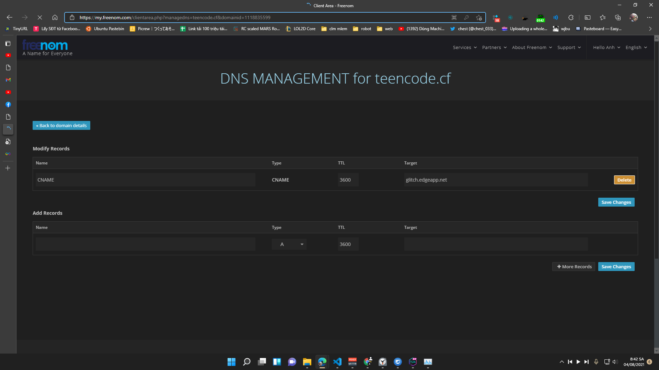Click the stop loading X icon
The width and height of the screenshot is (659, 370).
[40, 17]
